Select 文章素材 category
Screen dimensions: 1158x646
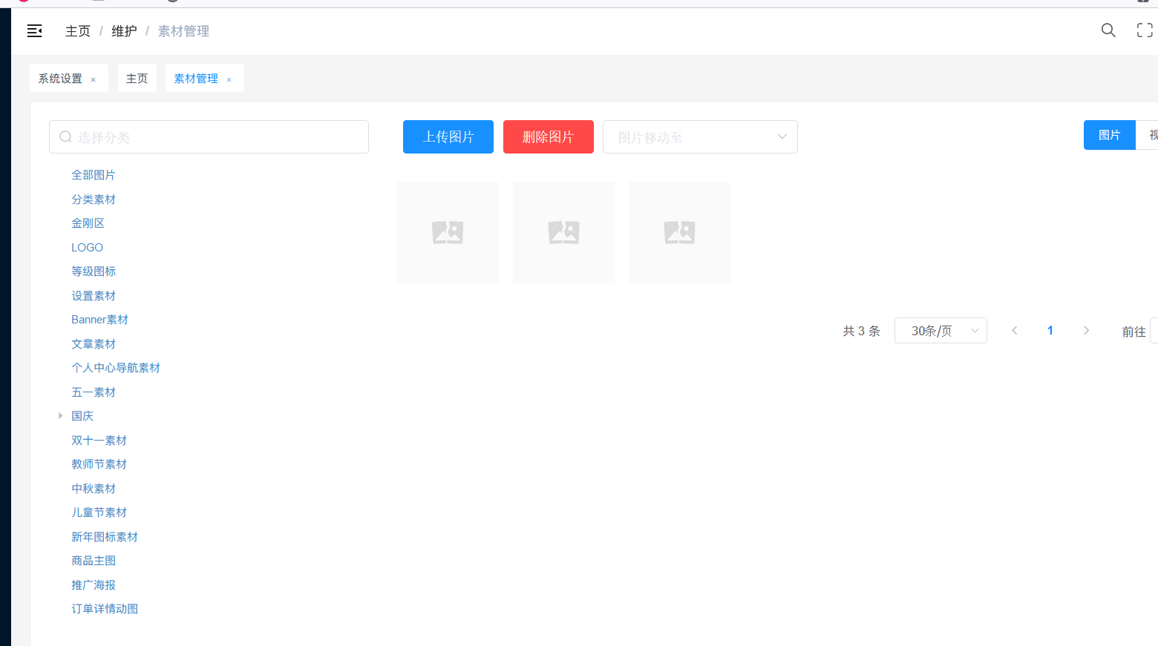click(x=94, y=344)
